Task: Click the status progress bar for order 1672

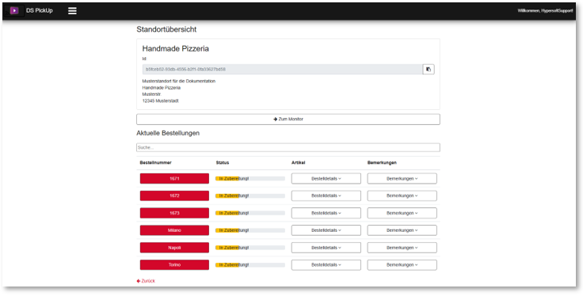Action: 250,195
